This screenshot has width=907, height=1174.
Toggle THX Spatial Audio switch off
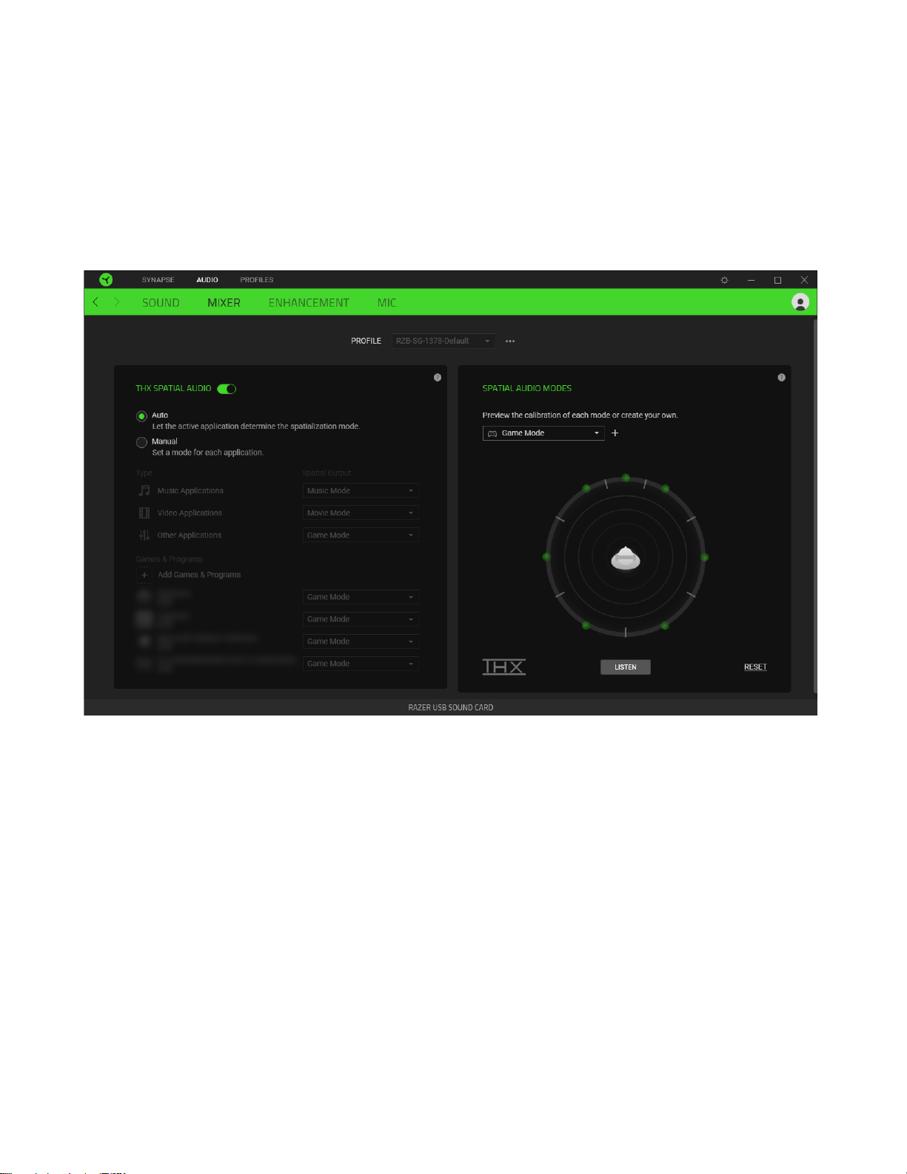point(227,389)
